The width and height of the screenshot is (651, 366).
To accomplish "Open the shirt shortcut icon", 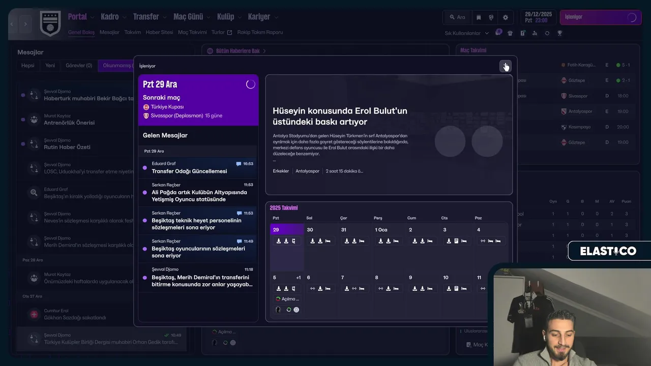I will 510,33.
